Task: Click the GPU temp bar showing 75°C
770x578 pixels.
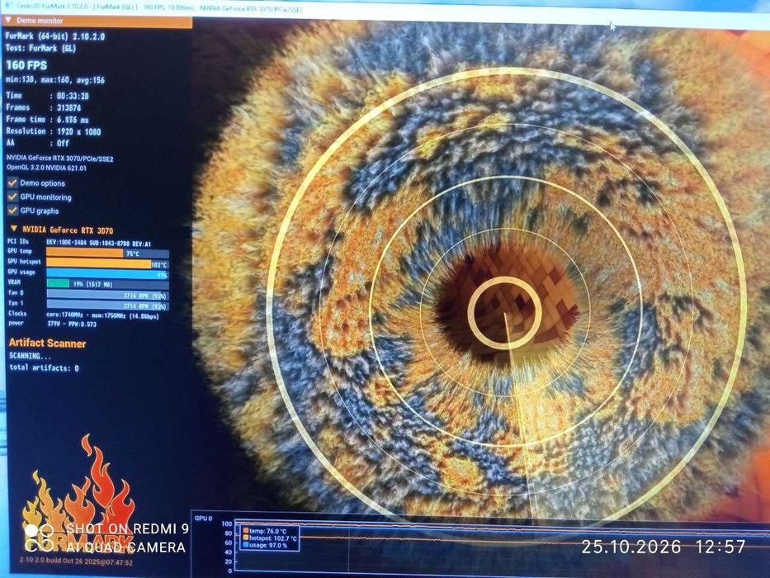Action: click(x=107, y=253)
